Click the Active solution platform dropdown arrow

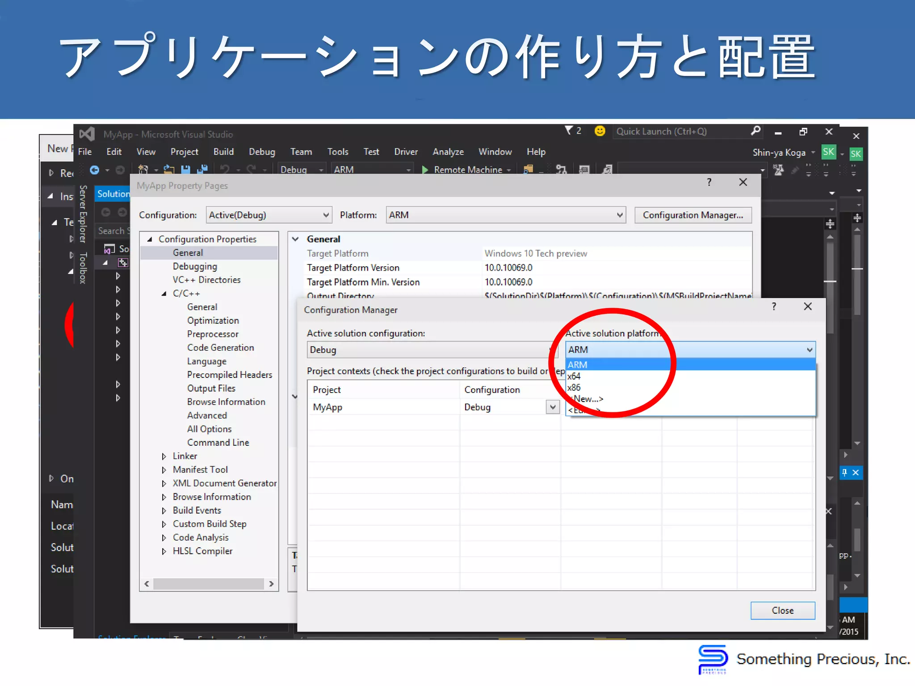809,350
